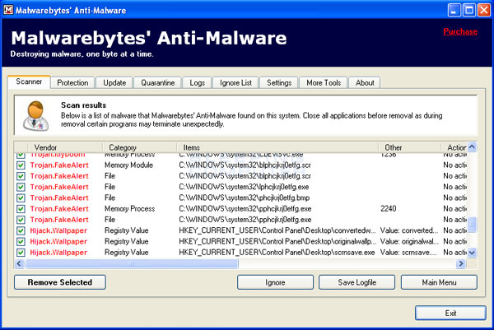This screenshot has width=494, height=330.
Task: Select the Desktop\convertedw... registry path
Action: click(x=277, y=230)
